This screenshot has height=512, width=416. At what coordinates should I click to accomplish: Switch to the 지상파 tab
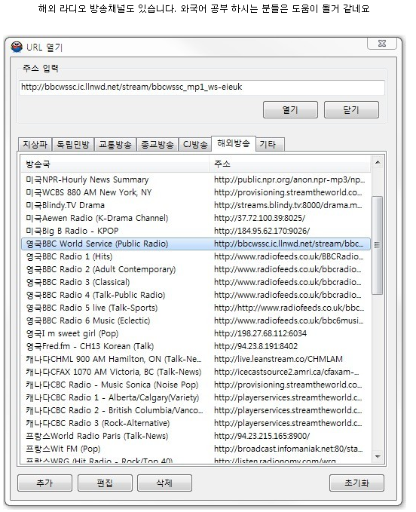[x=35, y=144]
